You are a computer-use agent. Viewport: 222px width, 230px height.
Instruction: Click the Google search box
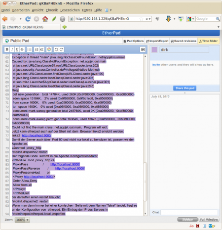[206, 19]
